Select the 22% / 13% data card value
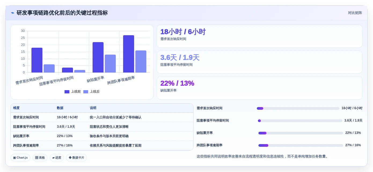Image resolution: width=373 pixels, height=172 pixels. click(177, 83)
